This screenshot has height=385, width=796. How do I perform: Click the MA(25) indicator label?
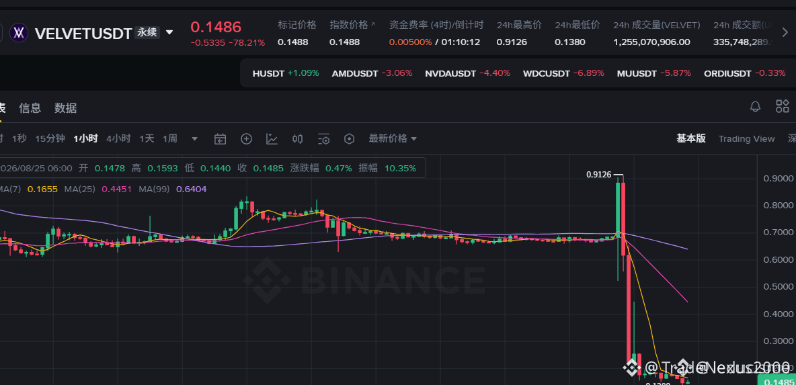click(79, 189)
